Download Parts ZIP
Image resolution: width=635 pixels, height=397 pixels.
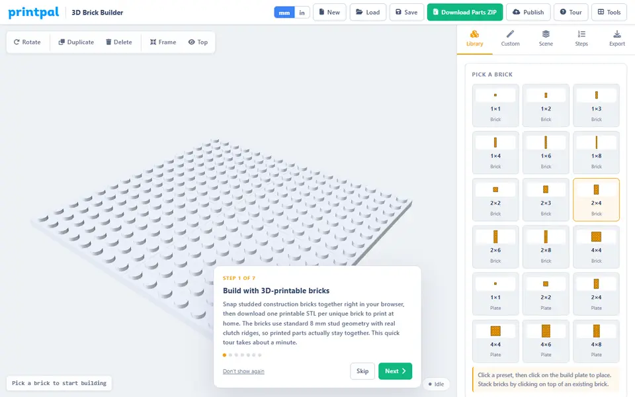pos(465,12)
